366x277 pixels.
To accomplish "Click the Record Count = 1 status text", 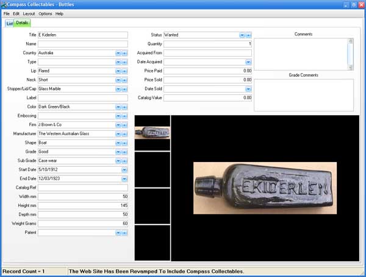I will 23,272.
